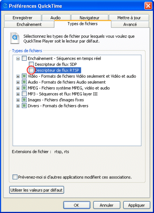Click Utiliser les valeurs par défaut button
The image size is (154, 213).
(x=37, y=190)
